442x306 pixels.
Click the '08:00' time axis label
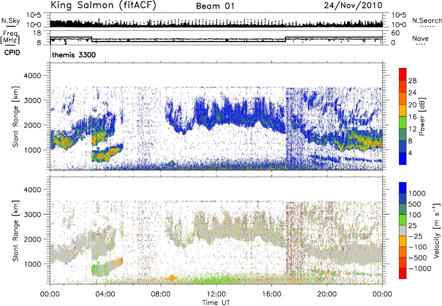(x=161, y=294)
